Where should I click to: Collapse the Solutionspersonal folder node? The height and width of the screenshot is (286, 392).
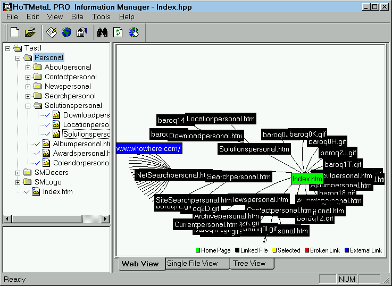[28, 106]
